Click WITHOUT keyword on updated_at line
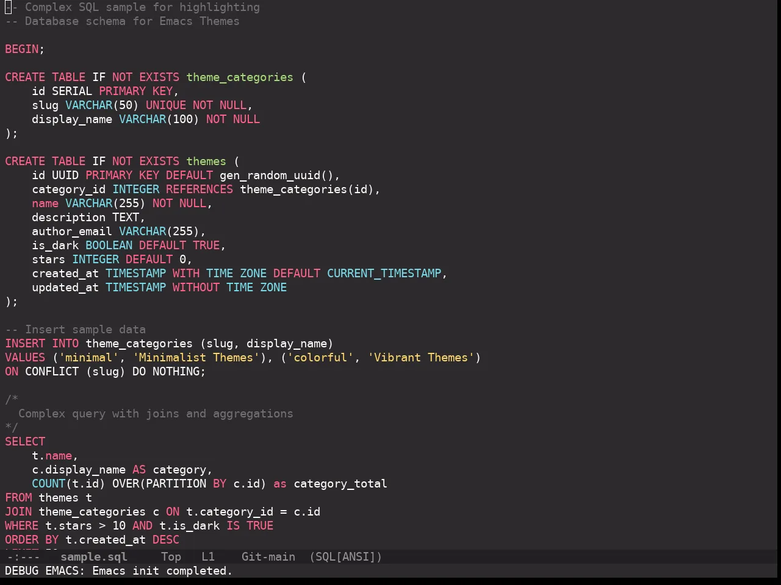This screenshot has height=585, width=781. click(196, 288)
